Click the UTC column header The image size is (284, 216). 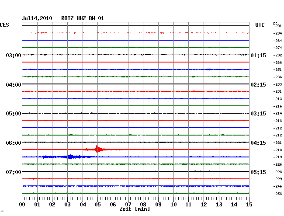[260, 25]
